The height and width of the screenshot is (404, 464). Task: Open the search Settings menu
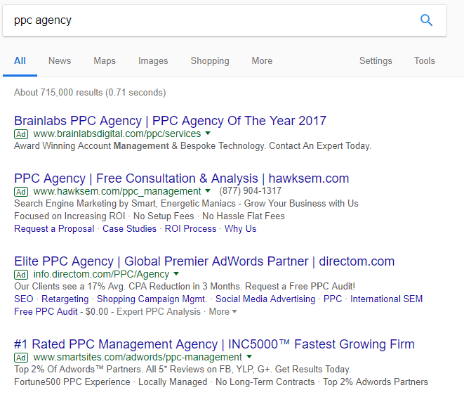coord(376,60)
